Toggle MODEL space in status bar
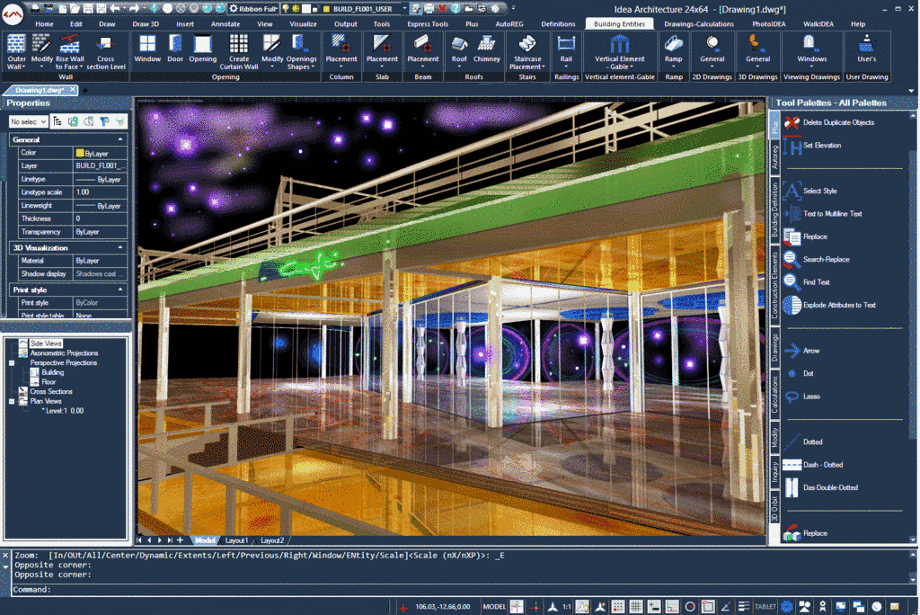 click(494, 607)
